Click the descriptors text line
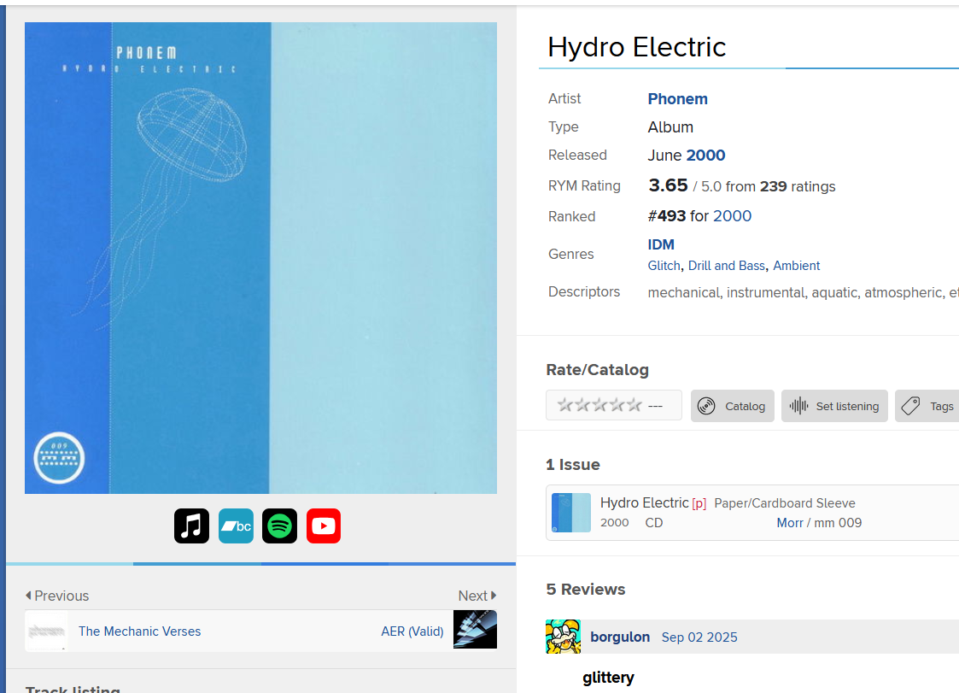Image resolution: width=959 pixels, height=693 pixels. pos(803,292)
